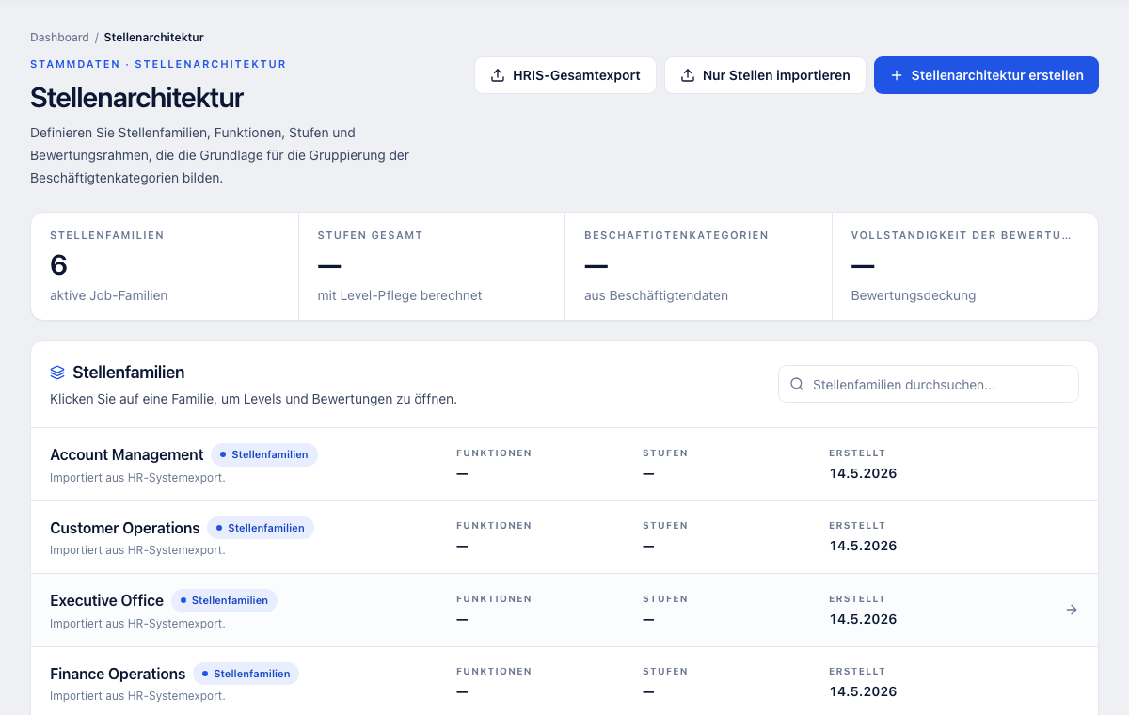Select the Stufen gesamt statistics card
This screenshot has height=715, width=1129.
pos(432,266)
